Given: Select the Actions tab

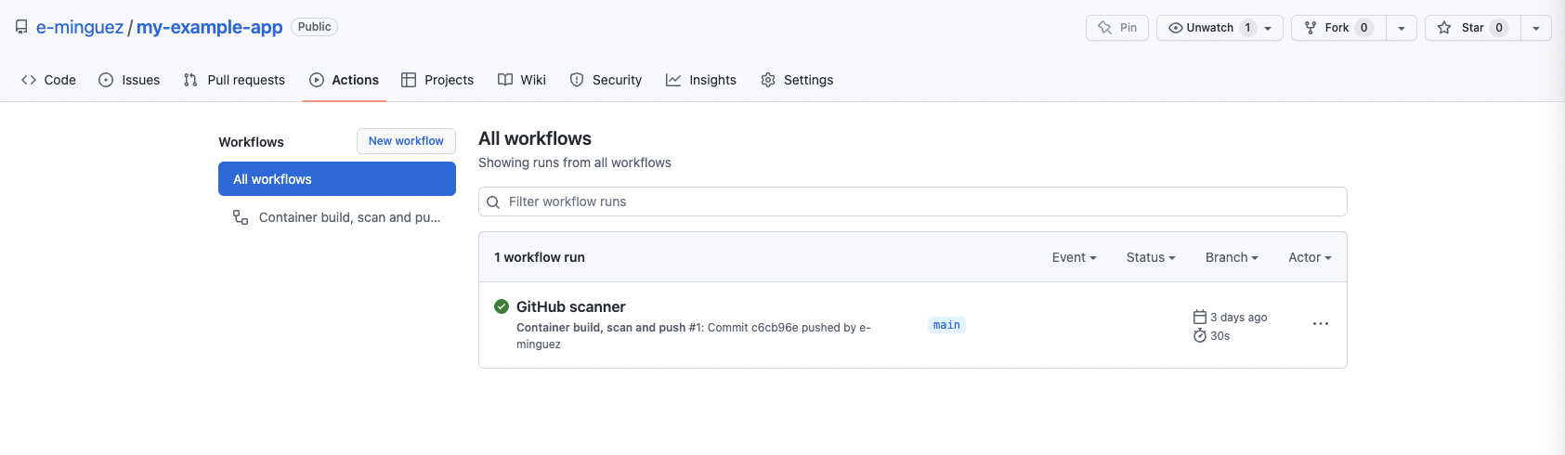Looking at the screenshot, I should pos(344,80).
